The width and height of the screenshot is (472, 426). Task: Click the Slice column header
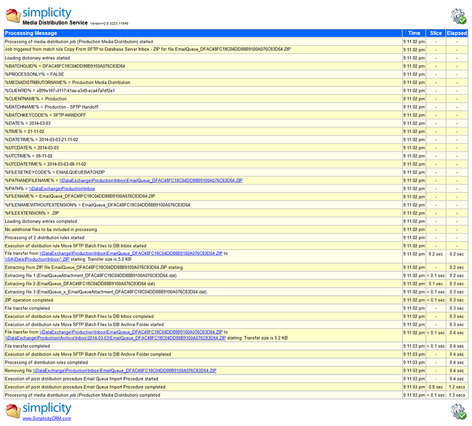(x=435, y=33)
